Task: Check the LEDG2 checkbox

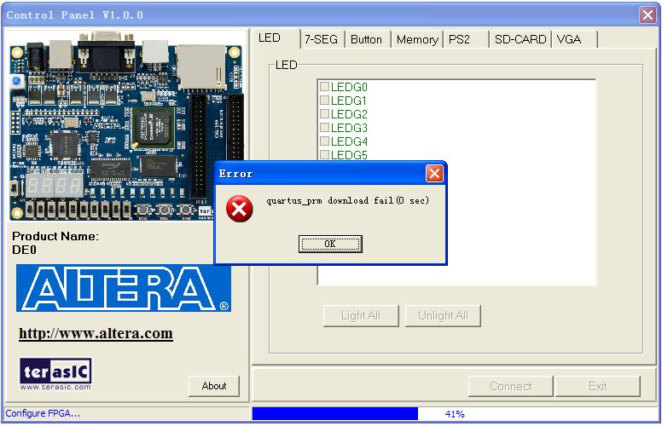Action: pos(324,113)
